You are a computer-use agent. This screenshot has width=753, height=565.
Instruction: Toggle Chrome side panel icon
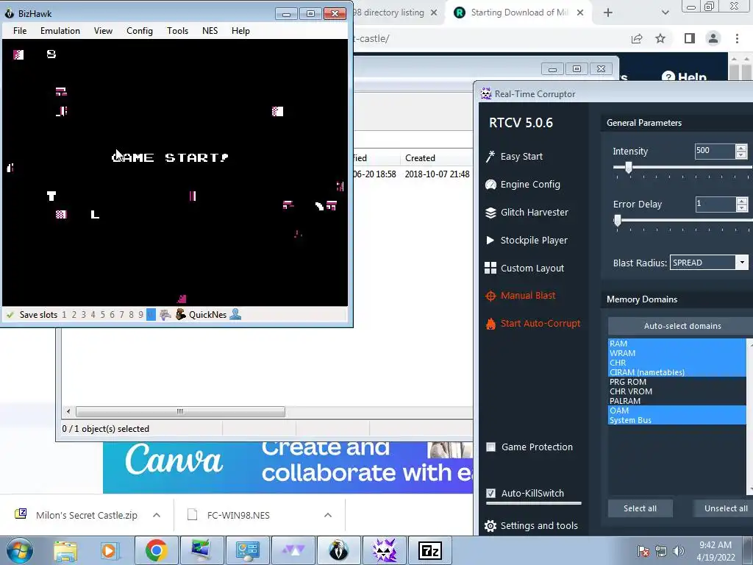[x=689, y=38]
